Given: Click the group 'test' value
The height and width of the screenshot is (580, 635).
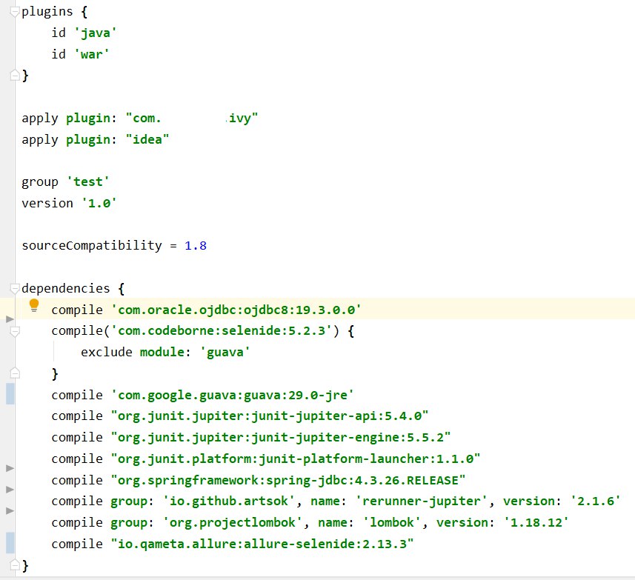Looking at the screenshot, I should [88, 181].
